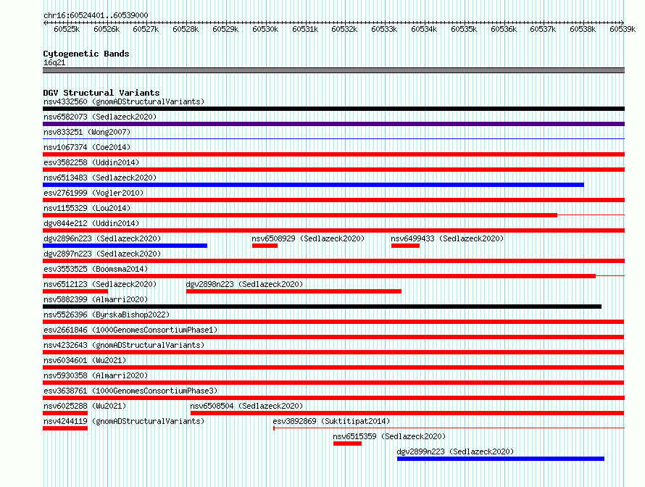Click the nsv4332560 gnomAD variant label
The image size is (645, 487).
(124, 101)
